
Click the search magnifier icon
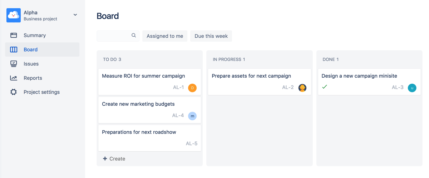[x=134, y=36]
